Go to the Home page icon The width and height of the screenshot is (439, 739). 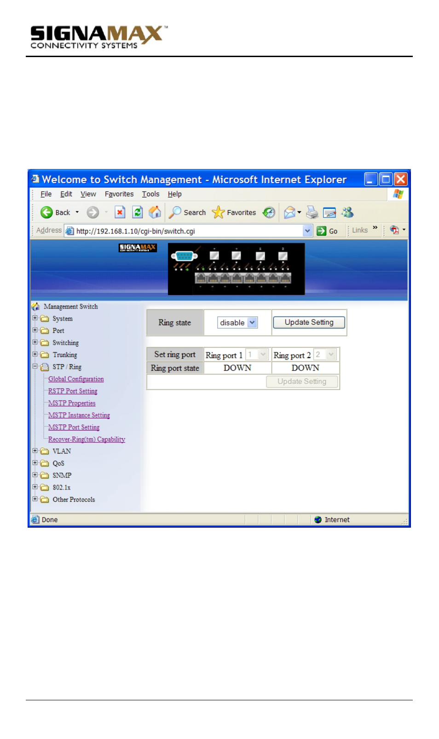(155, 212)
